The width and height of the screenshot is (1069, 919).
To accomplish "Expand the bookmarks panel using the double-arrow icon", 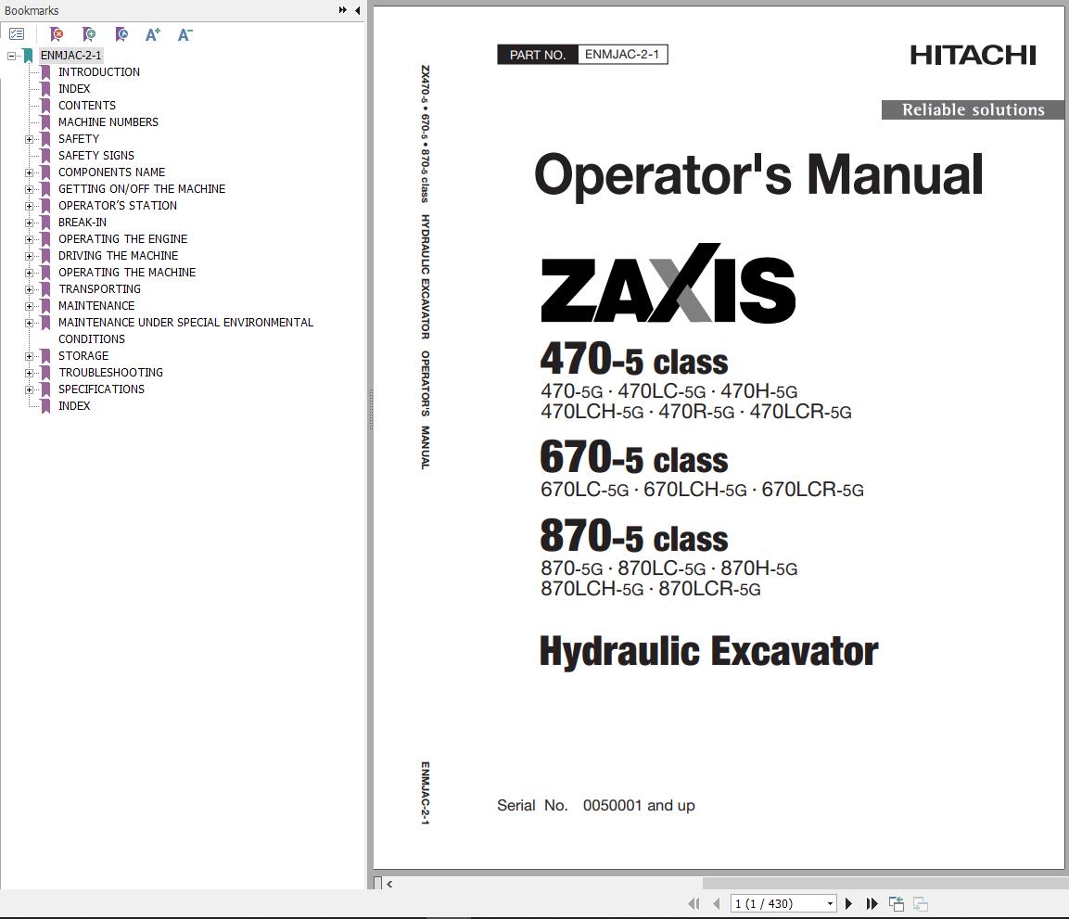I will coord(343,10).
